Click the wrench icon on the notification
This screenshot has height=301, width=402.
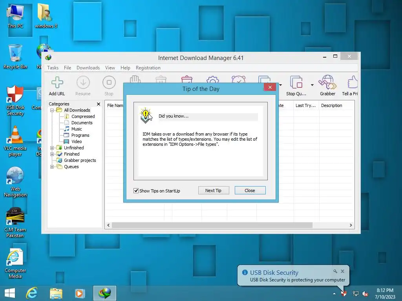[335, 271]
